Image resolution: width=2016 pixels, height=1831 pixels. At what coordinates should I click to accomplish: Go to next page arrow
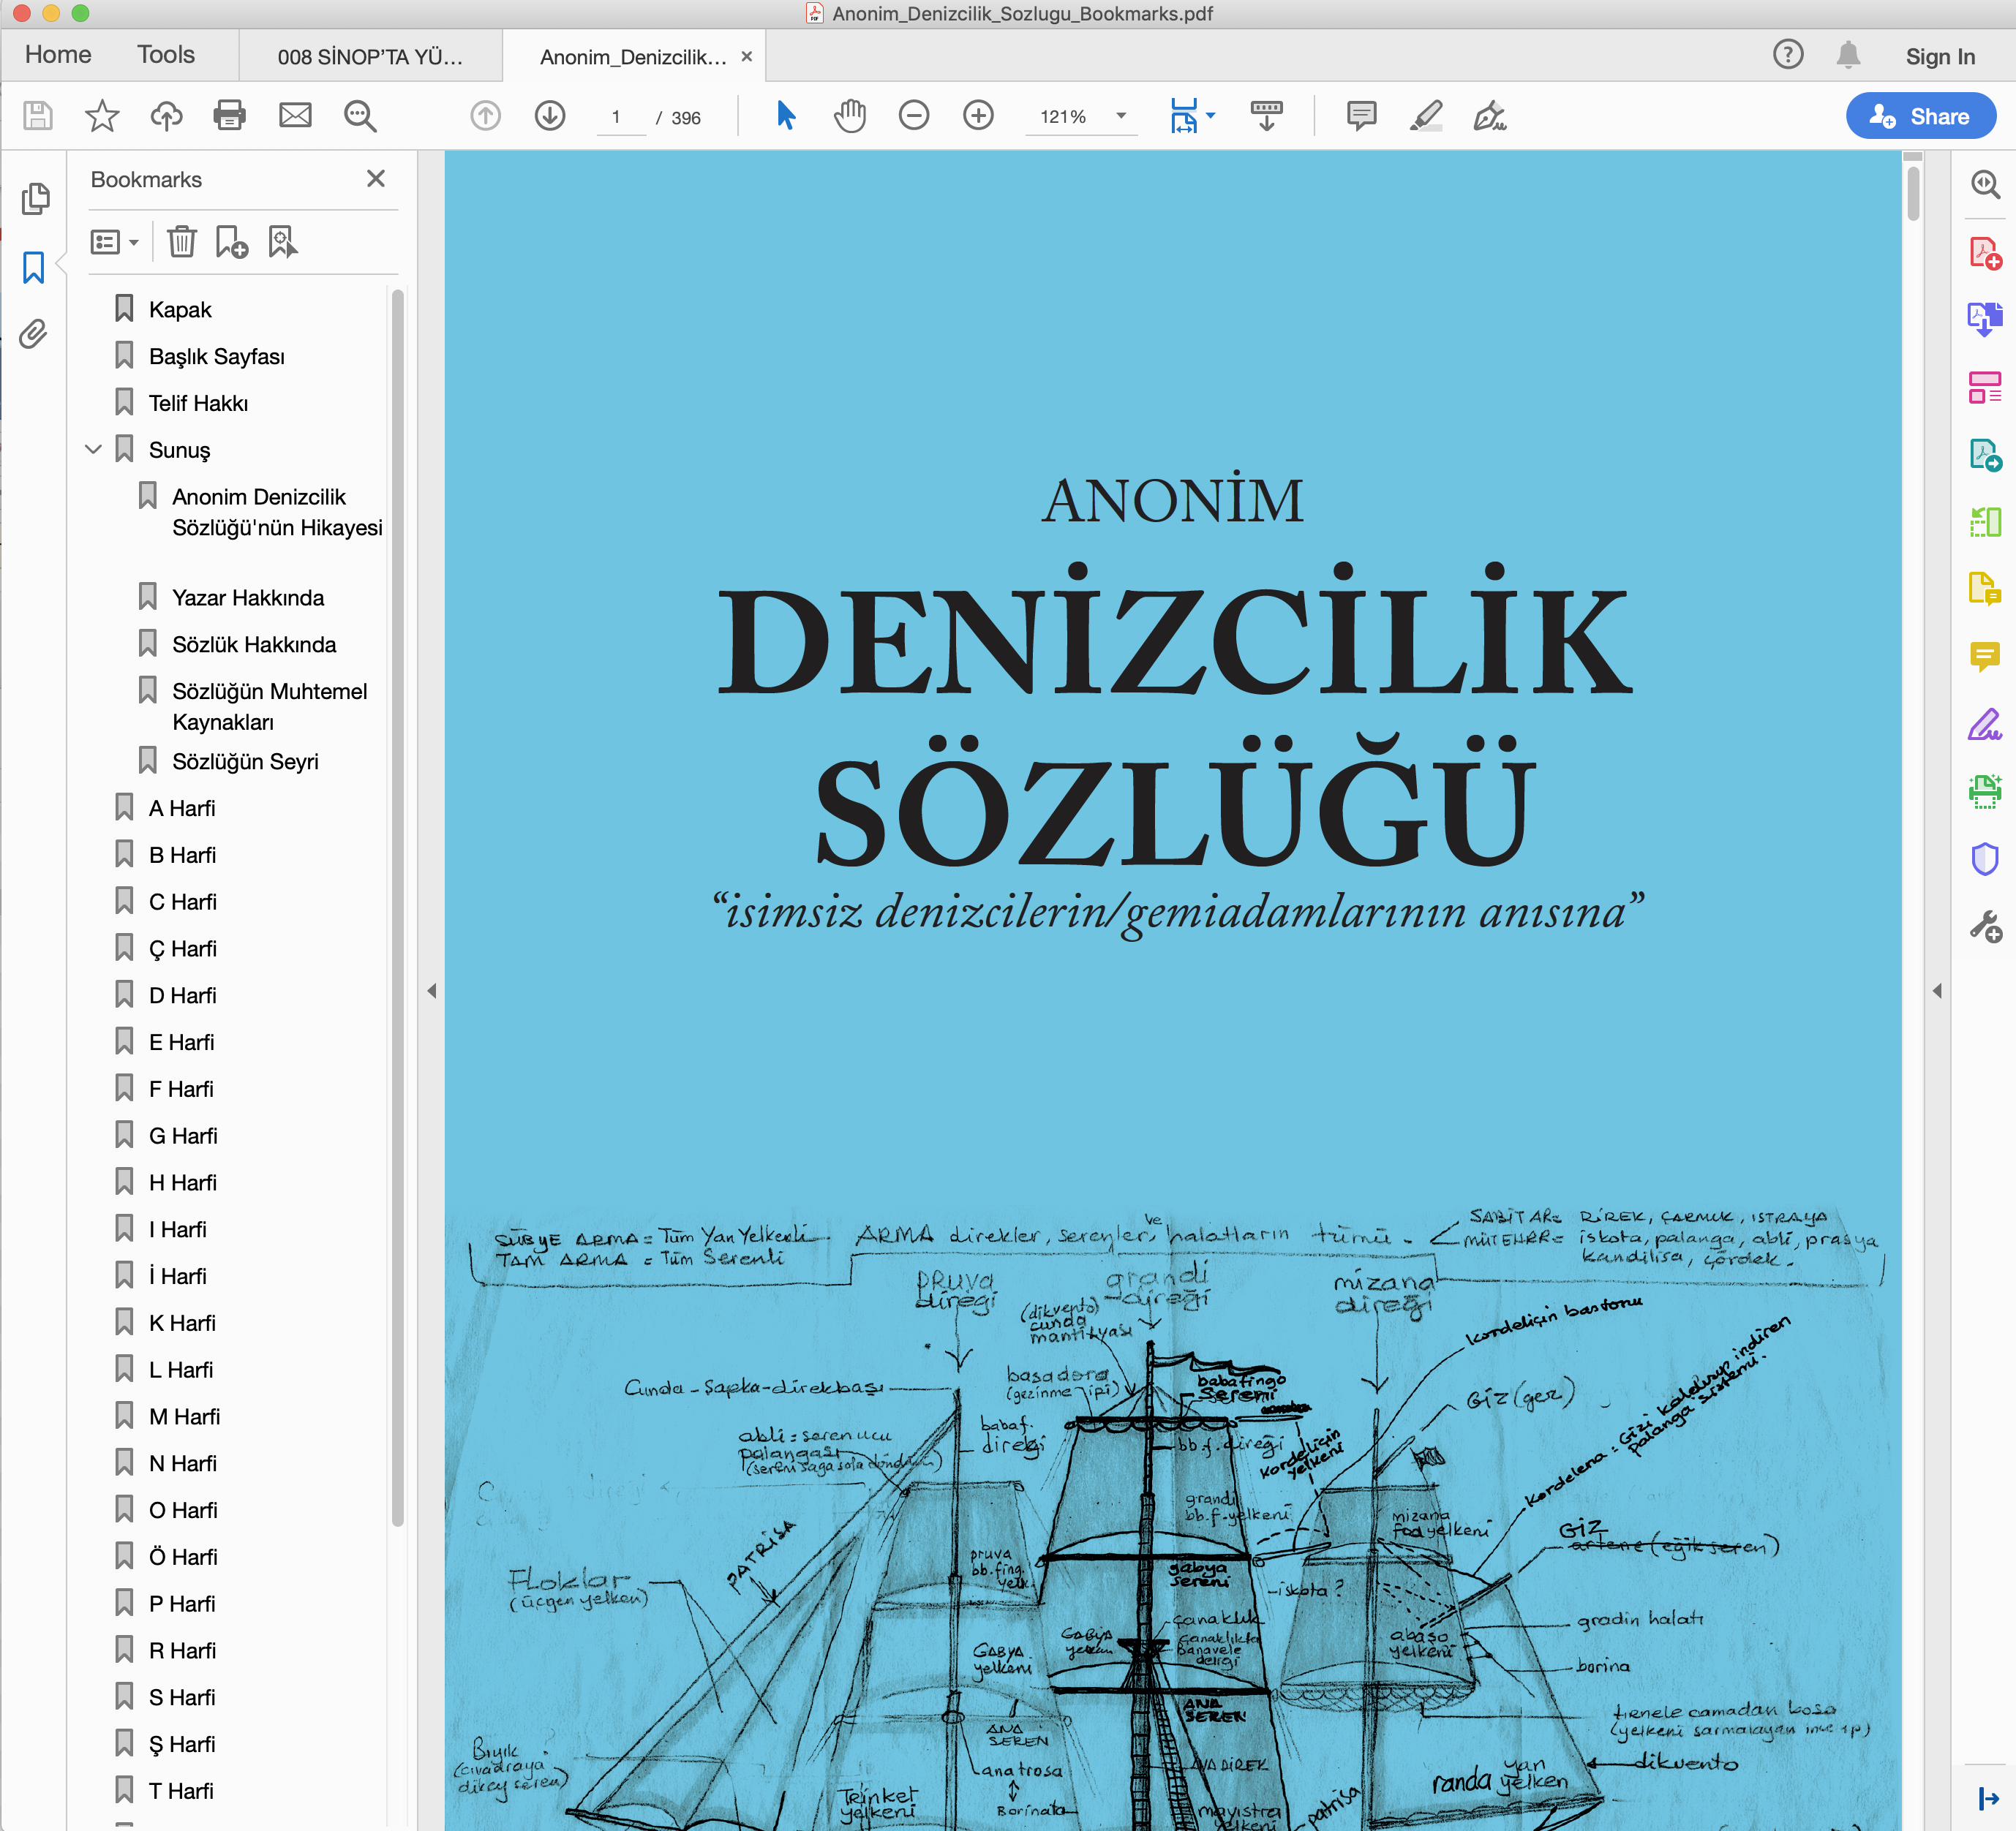tap(550, 116)
